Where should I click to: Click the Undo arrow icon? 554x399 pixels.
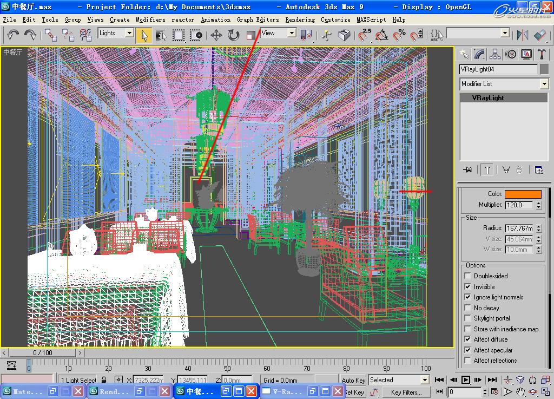[x=13, y=35]
